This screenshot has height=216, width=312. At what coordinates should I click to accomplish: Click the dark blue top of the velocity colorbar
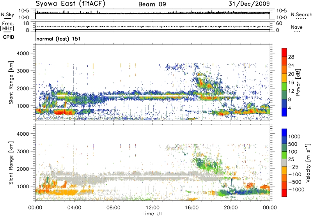(x=284, y=133)
